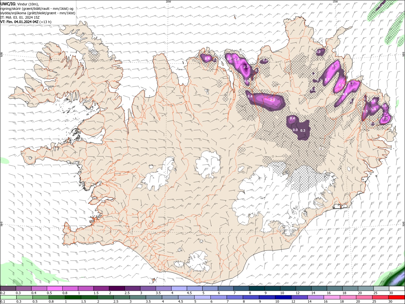405x304 pixels.
Task: Click the 2.7 snowfall value on the map
Action: (x=246, y=66)
